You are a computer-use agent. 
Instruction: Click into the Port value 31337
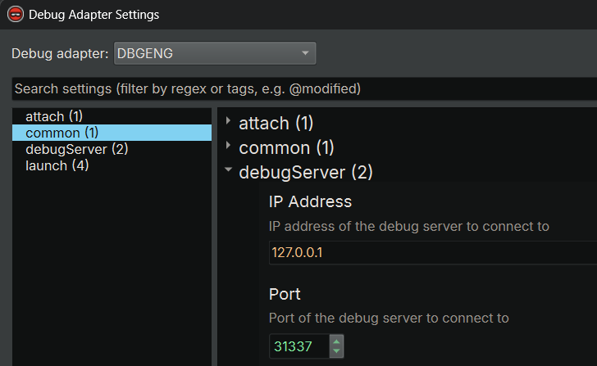tap(299, 346)
